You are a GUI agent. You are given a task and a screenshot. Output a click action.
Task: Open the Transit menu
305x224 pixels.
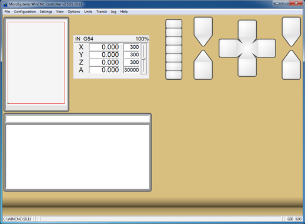(101, 12)
